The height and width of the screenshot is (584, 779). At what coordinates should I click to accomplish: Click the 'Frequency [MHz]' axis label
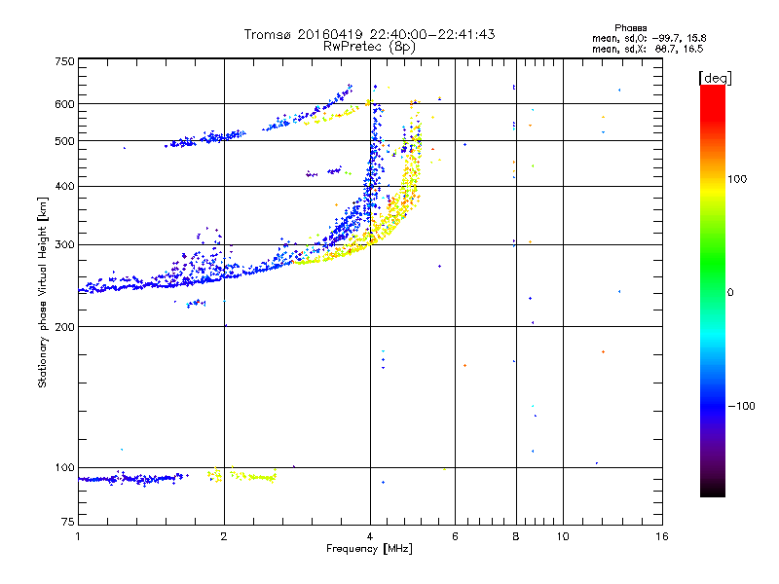pos(369,549)
